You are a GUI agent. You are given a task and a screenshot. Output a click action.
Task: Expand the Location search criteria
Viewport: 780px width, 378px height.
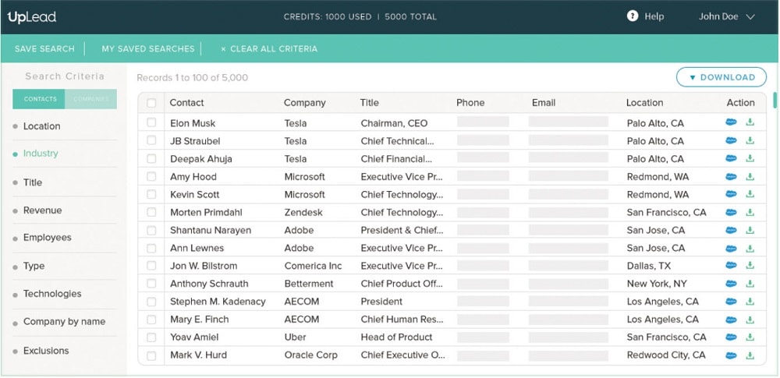42,126
